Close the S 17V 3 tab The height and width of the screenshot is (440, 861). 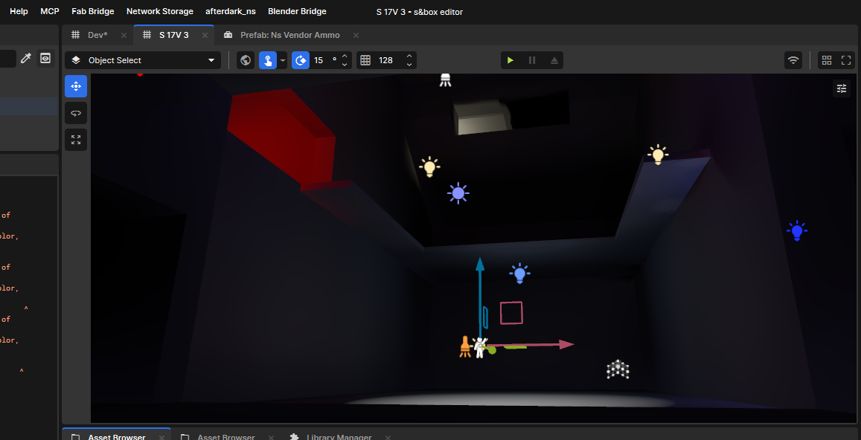point(205,35)
